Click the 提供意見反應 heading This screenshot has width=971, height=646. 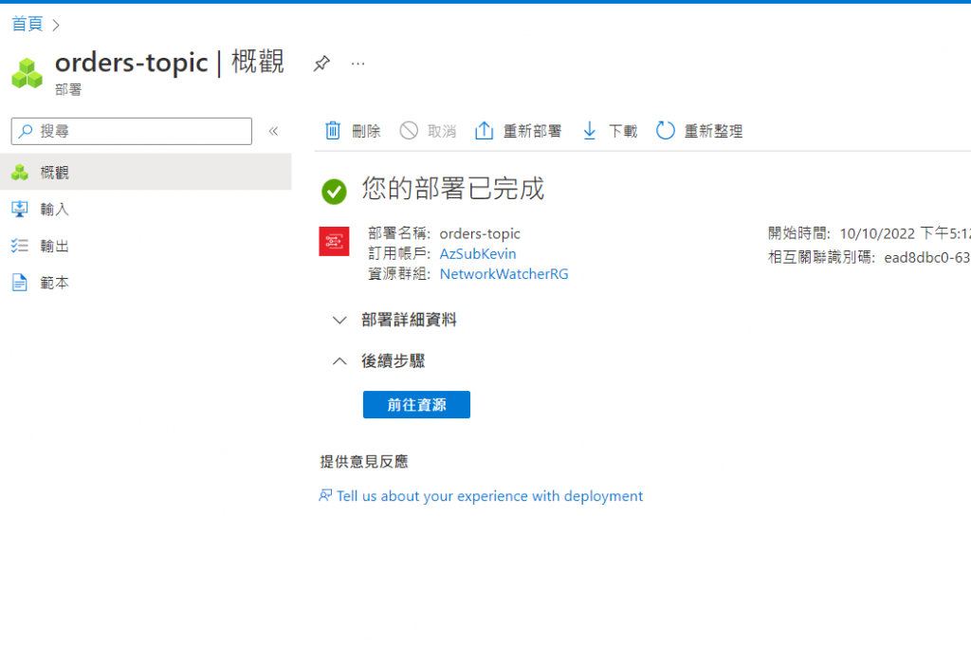point(364,461)
